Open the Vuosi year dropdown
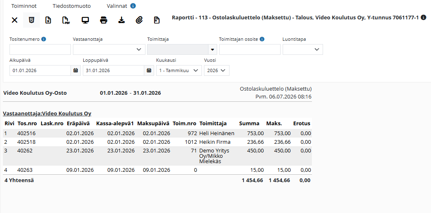The image size is (431, 213). point(217,70)
